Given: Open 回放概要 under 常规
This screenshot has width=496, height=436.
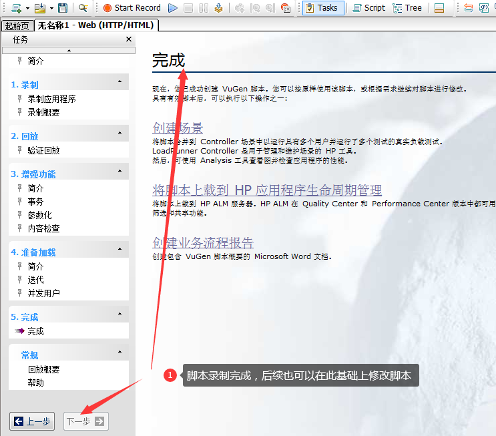Looking at the screenshot, I should 43,369.
